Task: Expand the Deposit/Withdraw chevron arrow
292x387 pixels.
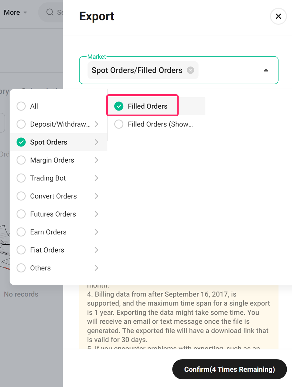Action: coord(97,124)
